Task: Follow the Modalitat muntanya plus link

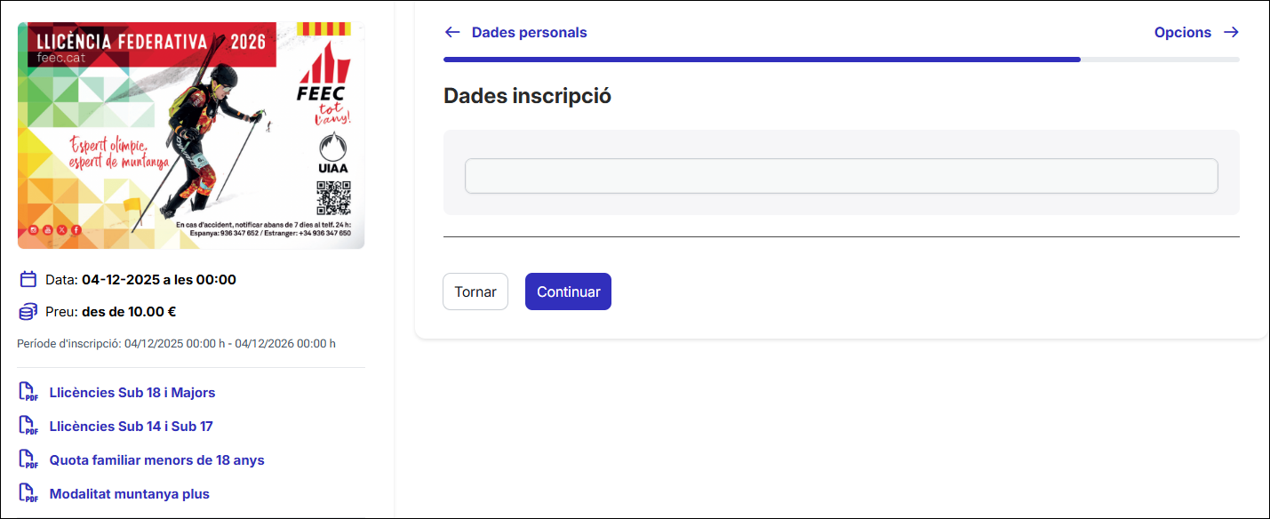Action: click(x=129, y=493)
